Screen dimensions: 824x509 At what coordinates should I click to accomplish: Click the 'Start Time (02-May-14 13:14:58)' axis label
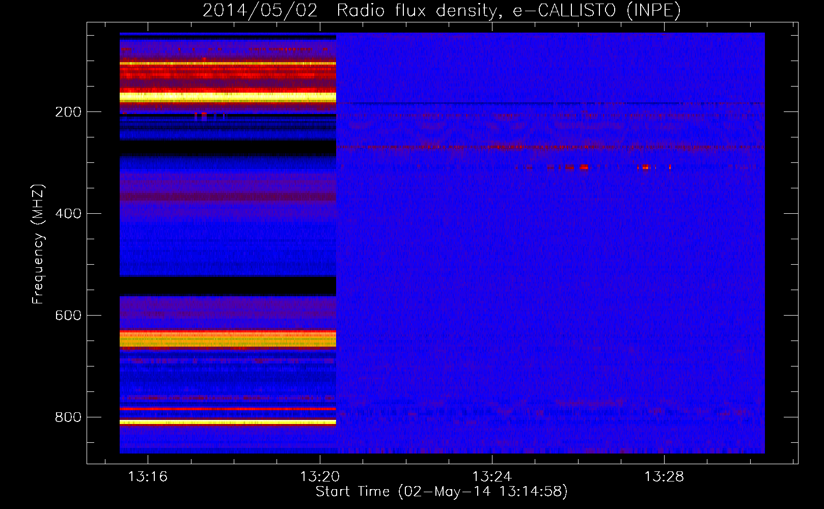point(442,492)
